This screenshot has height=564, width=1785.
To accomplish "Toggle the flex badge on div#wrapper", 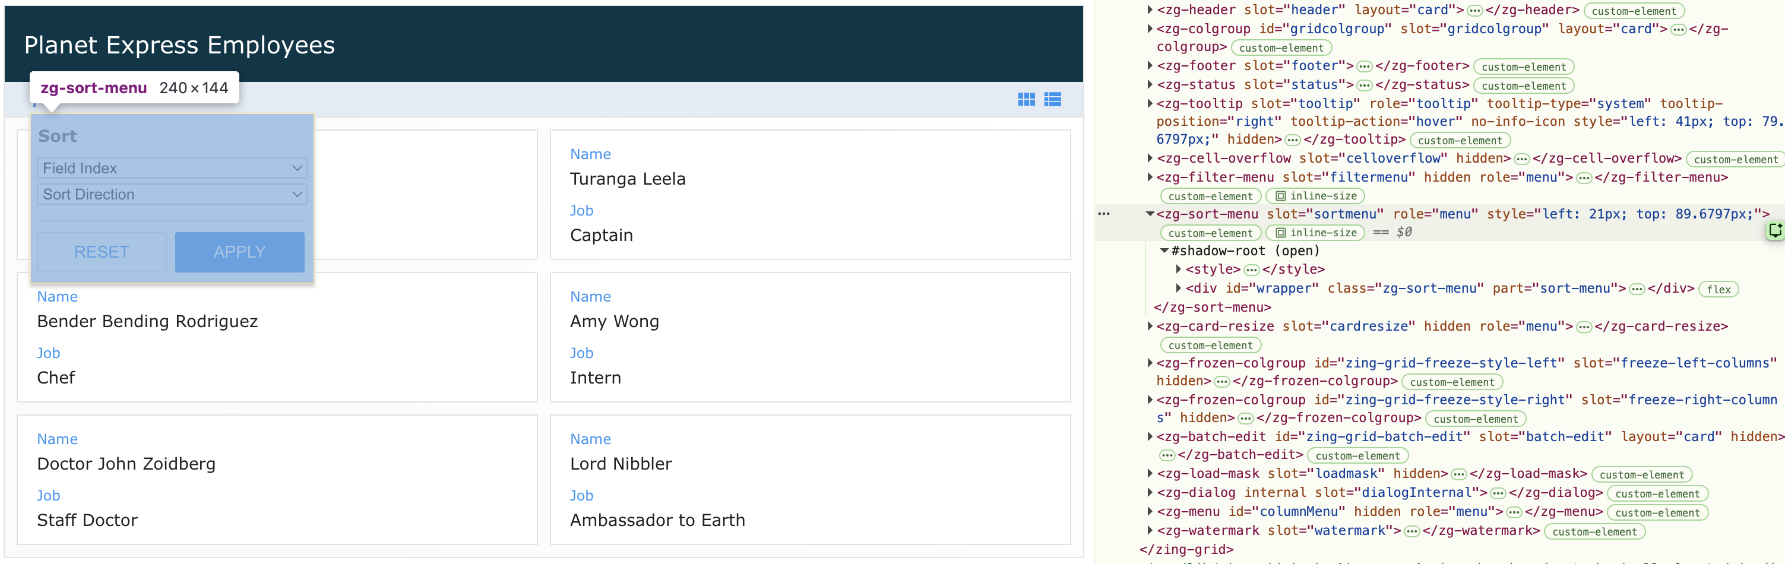I will click(1718, 290).
